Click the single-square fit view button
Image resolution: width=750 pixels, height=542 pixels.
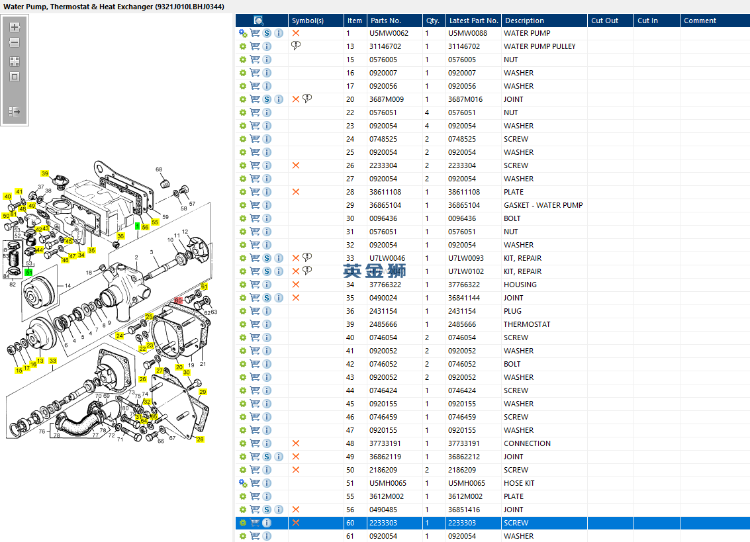[x=15, y=77]
